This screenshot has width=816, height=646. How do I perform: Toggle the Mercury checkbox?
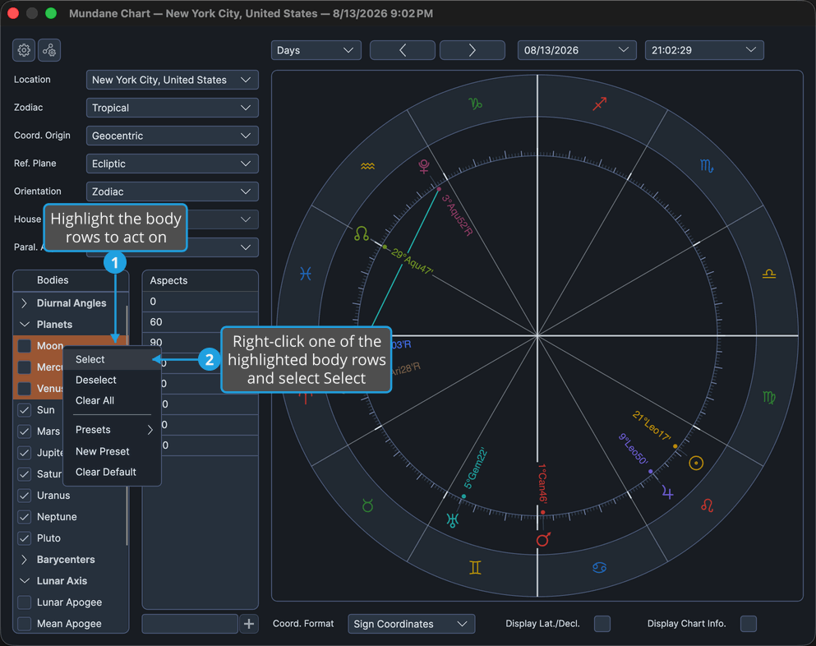(25, 367)
